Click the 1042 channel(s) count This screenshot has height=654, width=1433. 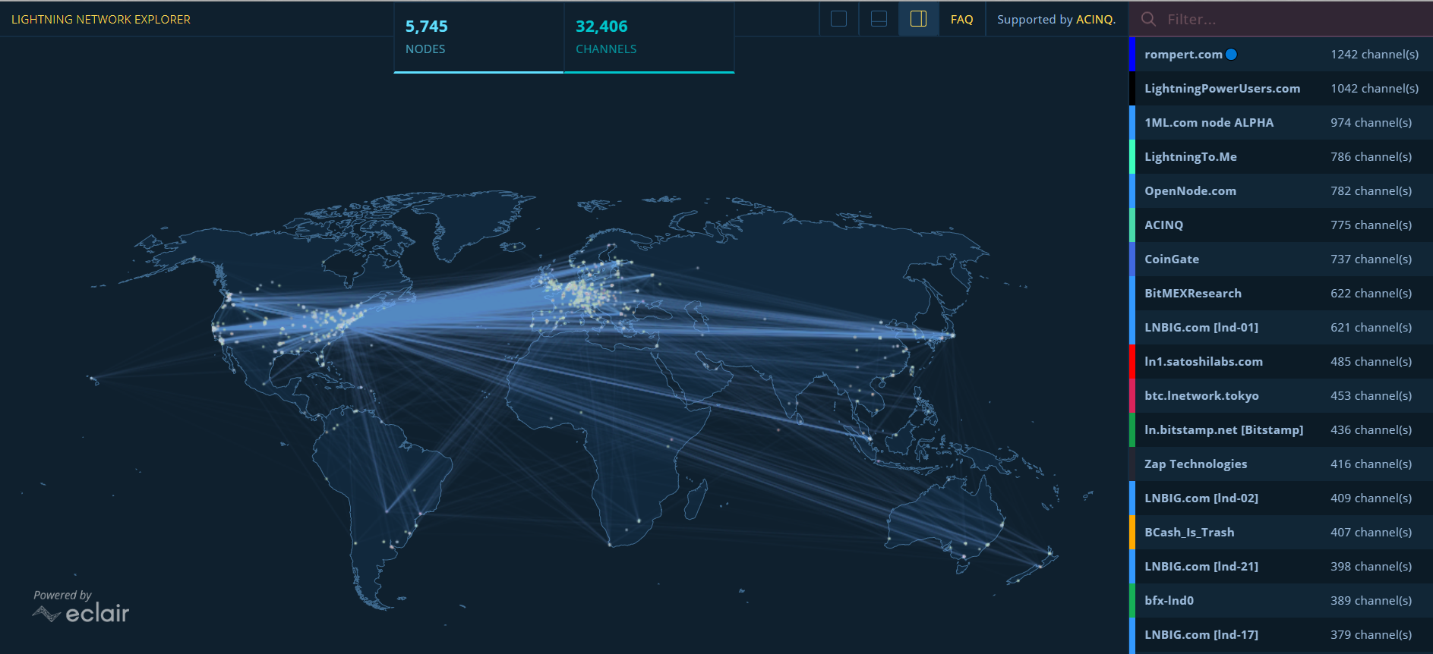point(1375,88)
